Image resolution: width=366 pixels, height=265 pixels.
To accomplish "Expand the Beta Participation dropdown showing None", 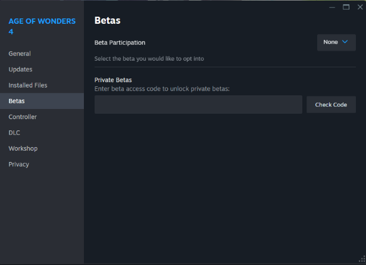I will coord(336,42).
